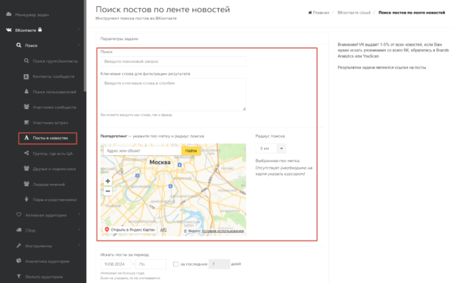Select Фильтр аудитории text in sidebar
This screenshot has width=454, height=283.
point(44,277)
